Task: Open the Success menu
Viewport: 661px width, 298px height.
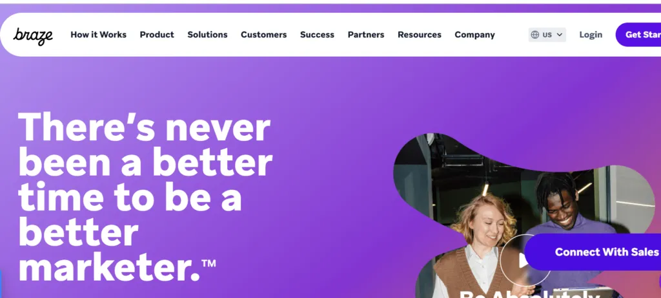Action: (317, 35)
